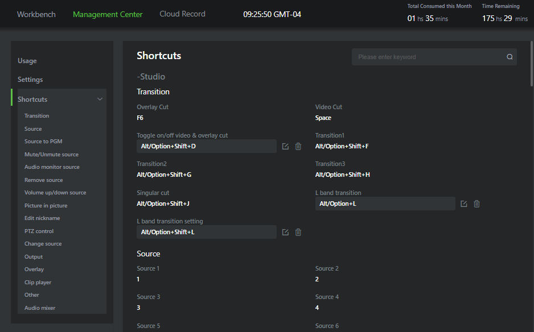Select Picture in picture in the sidebar

pyautogui.click(x=45, y=205)
